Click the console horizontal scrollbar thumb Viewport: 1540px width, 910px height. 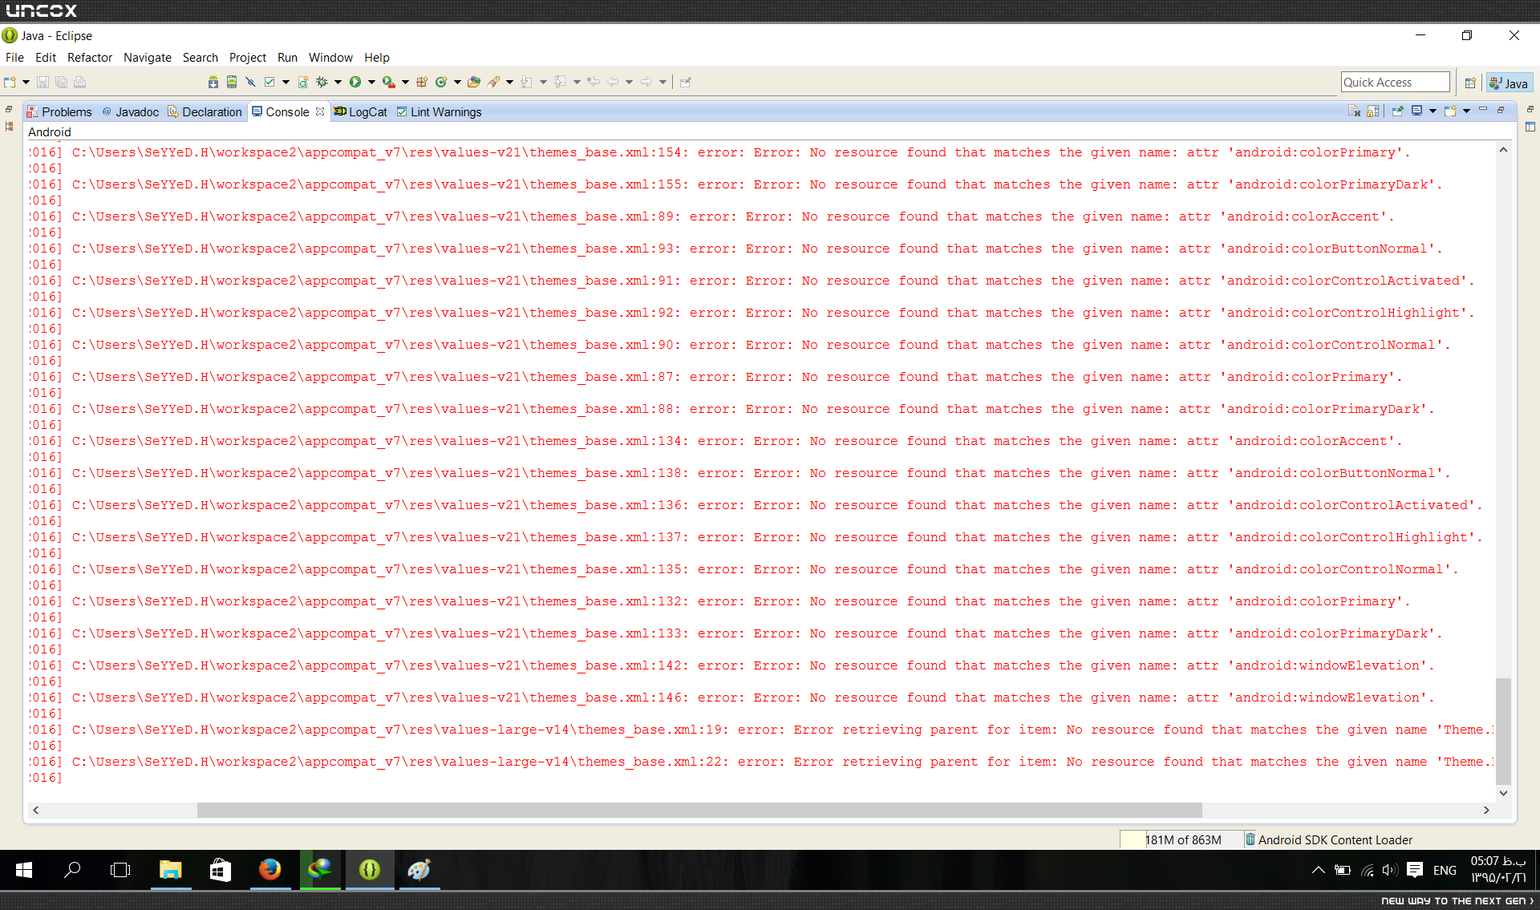pyautogui.click(x=699, y=811)
